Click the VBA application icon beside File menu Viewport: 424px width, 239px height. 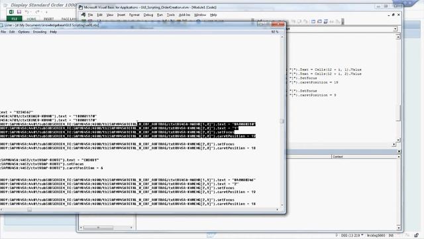pos(83,15)
